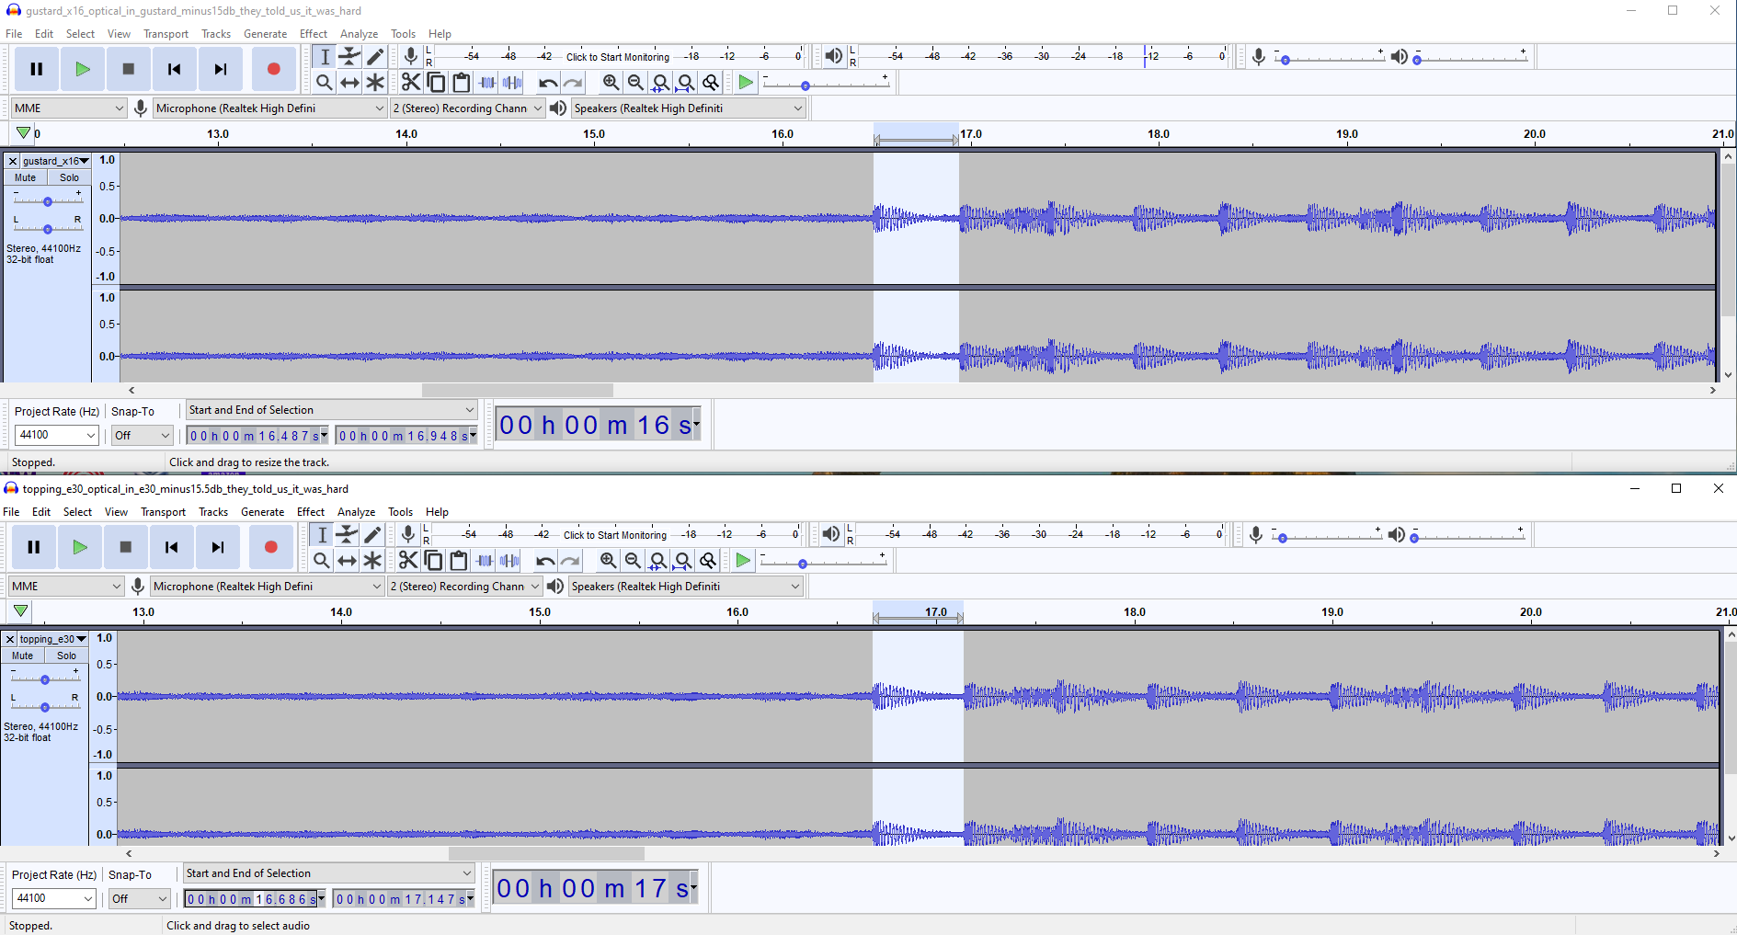The width and height of the screenshot is (1737, 935).
Task: Mute the gustard_x16 track
Action: click(x=26, y=177)
